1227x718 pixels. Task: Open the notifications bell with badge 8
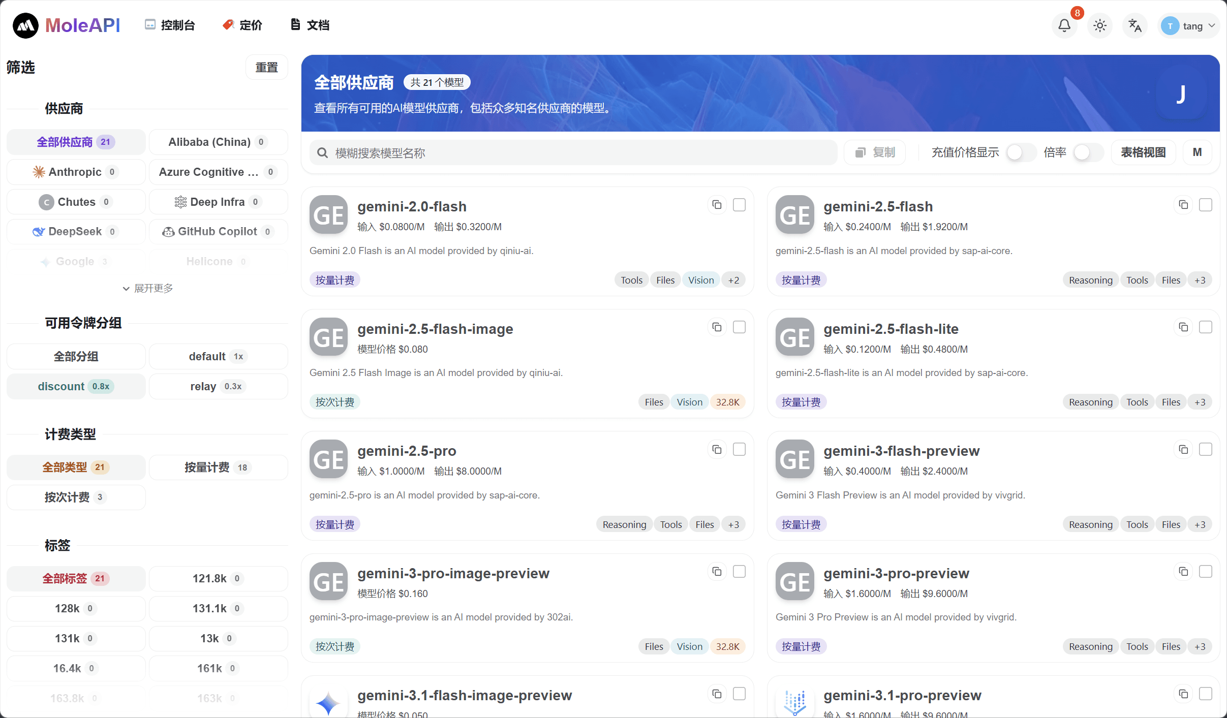1063,25
